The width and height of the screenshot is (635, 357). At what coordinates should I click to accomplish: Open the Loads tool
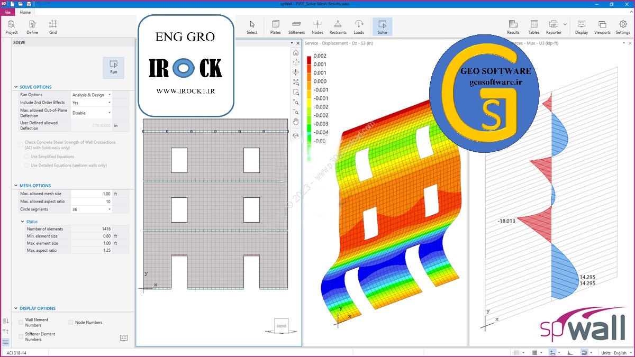[359, 27]
